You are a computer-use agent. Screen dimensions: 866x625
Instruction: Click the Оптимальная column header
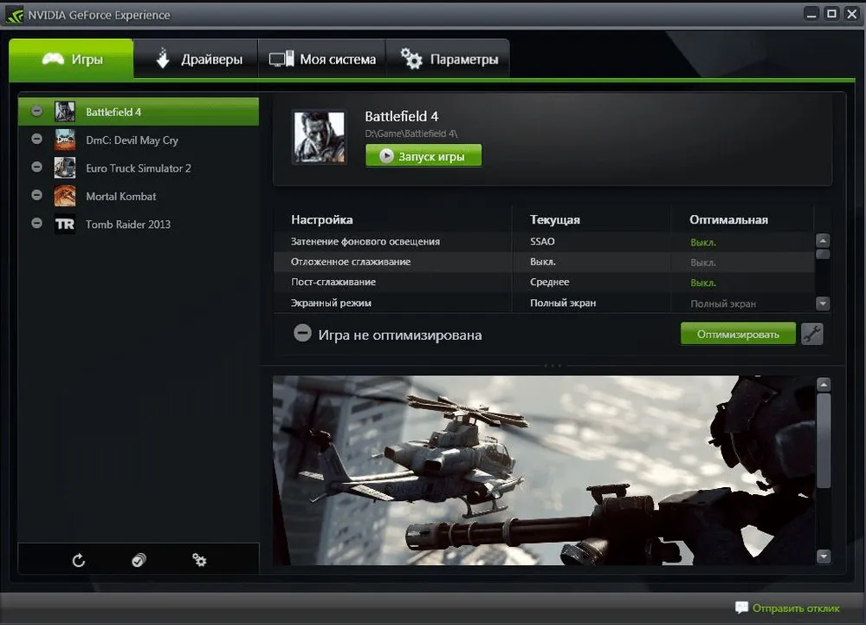(728, 219)
